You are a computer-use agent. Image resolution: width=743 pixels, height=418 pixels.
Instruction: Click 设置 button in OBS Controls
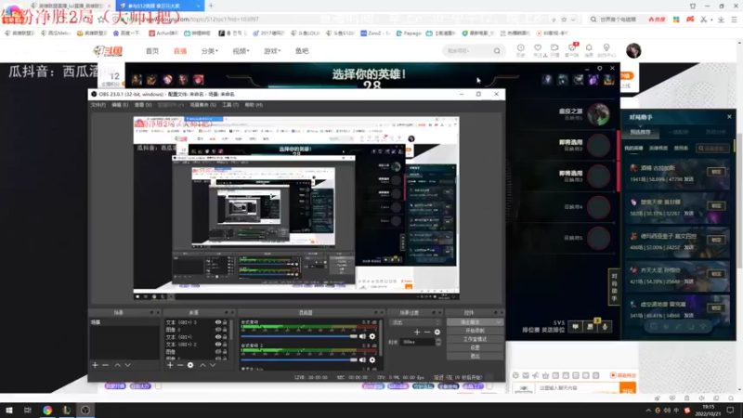pos(475,347)
